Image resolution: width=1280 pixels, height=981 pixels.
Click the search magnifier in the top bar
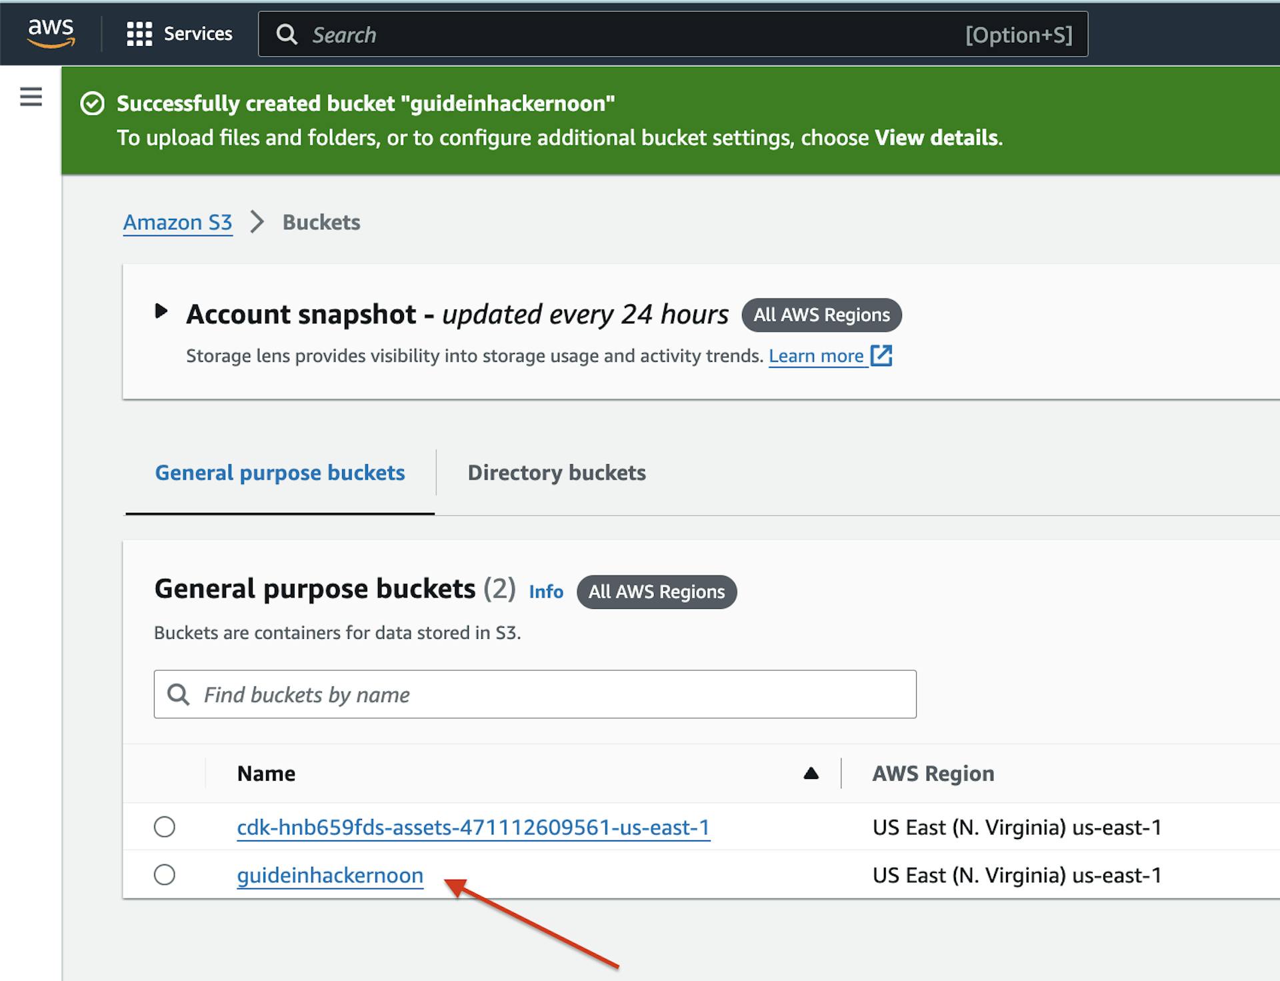287,34
